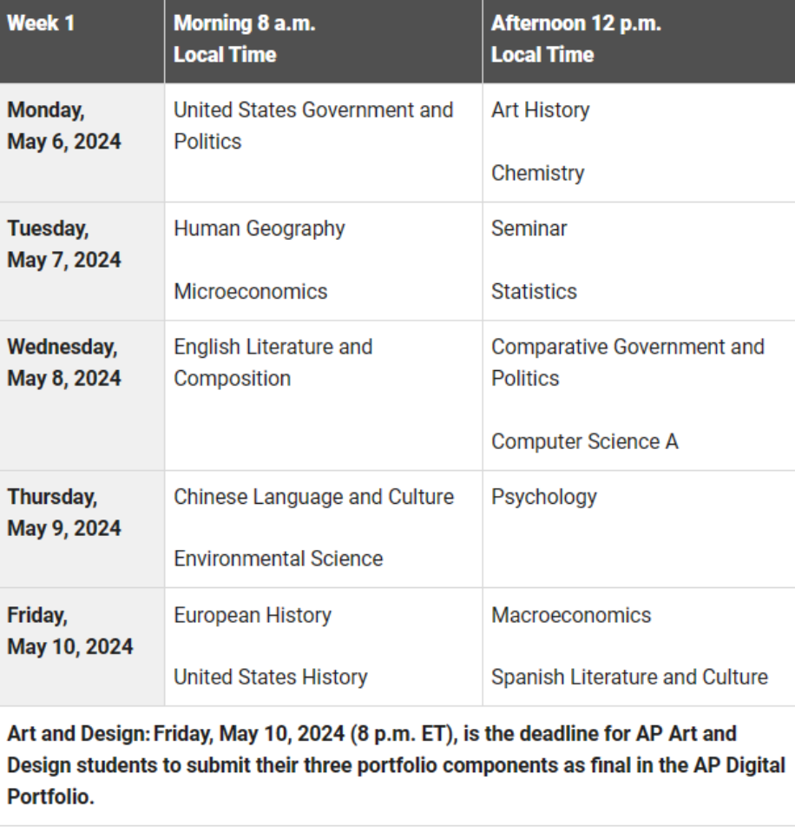This screenshot has height=827, width=795.
Task: Open European History on Friday morning
Action: [x=252, y=615]
